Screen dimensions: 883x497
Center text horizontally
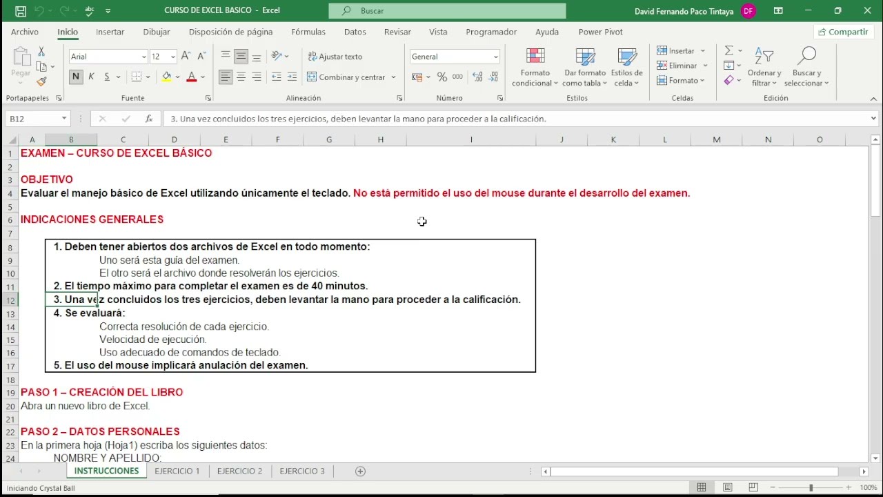click(241, 77)
